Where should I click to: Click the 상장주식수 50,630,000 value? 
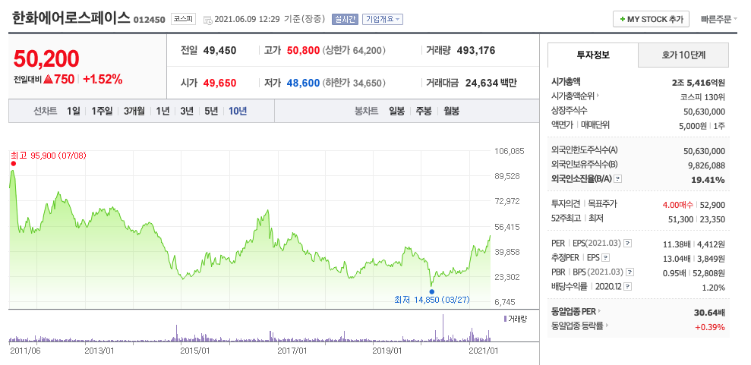coord(704,112)
